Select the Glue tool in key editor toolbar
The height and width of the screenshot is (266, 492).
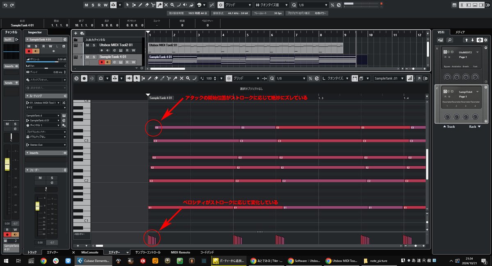pyautogui.click(x=175, y=78)
